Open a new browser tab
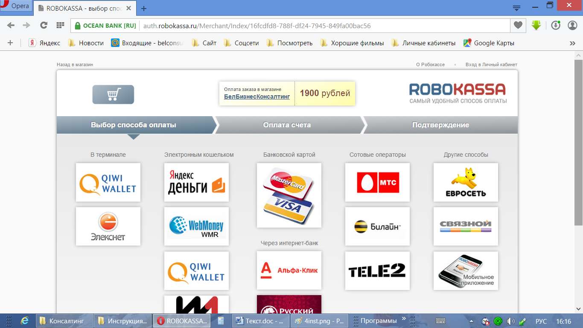The height and width of the screenshot is (328, 583). 144,8
